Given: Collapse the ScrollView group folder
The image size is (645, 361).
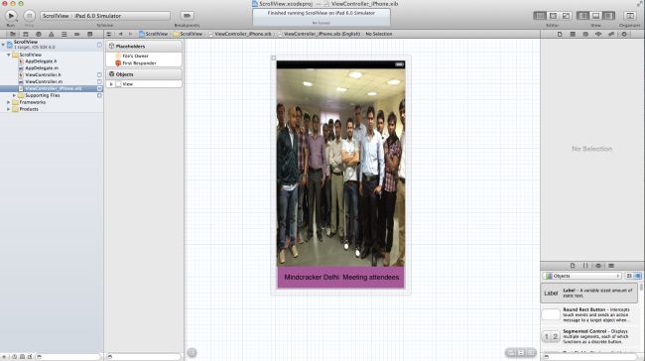Looking at the screenshot, I should 9,55.
